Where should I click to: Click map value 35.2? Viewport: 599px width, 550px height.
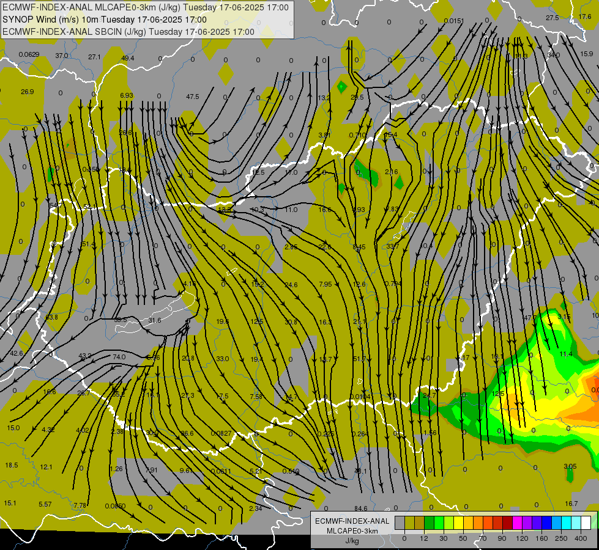click(x=119, y=394)
